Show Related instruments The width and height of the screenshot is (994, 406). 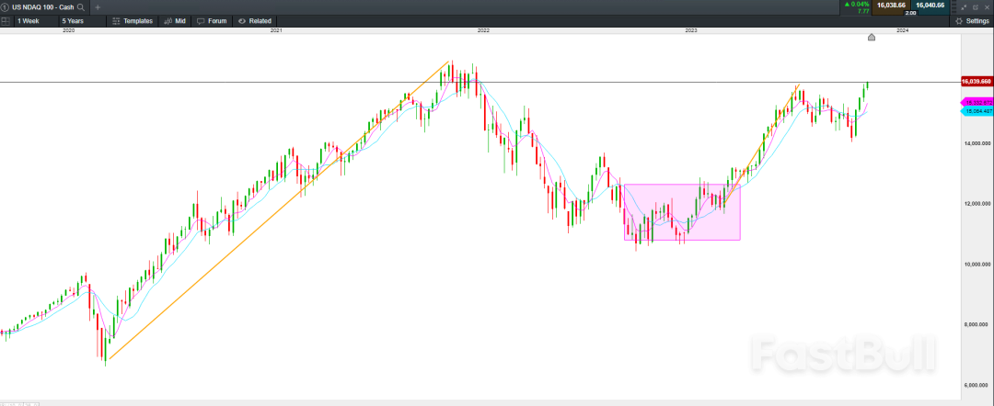coord(255,20)
